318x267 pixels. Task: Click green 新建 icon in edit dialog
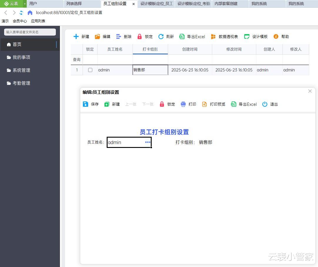107,104
